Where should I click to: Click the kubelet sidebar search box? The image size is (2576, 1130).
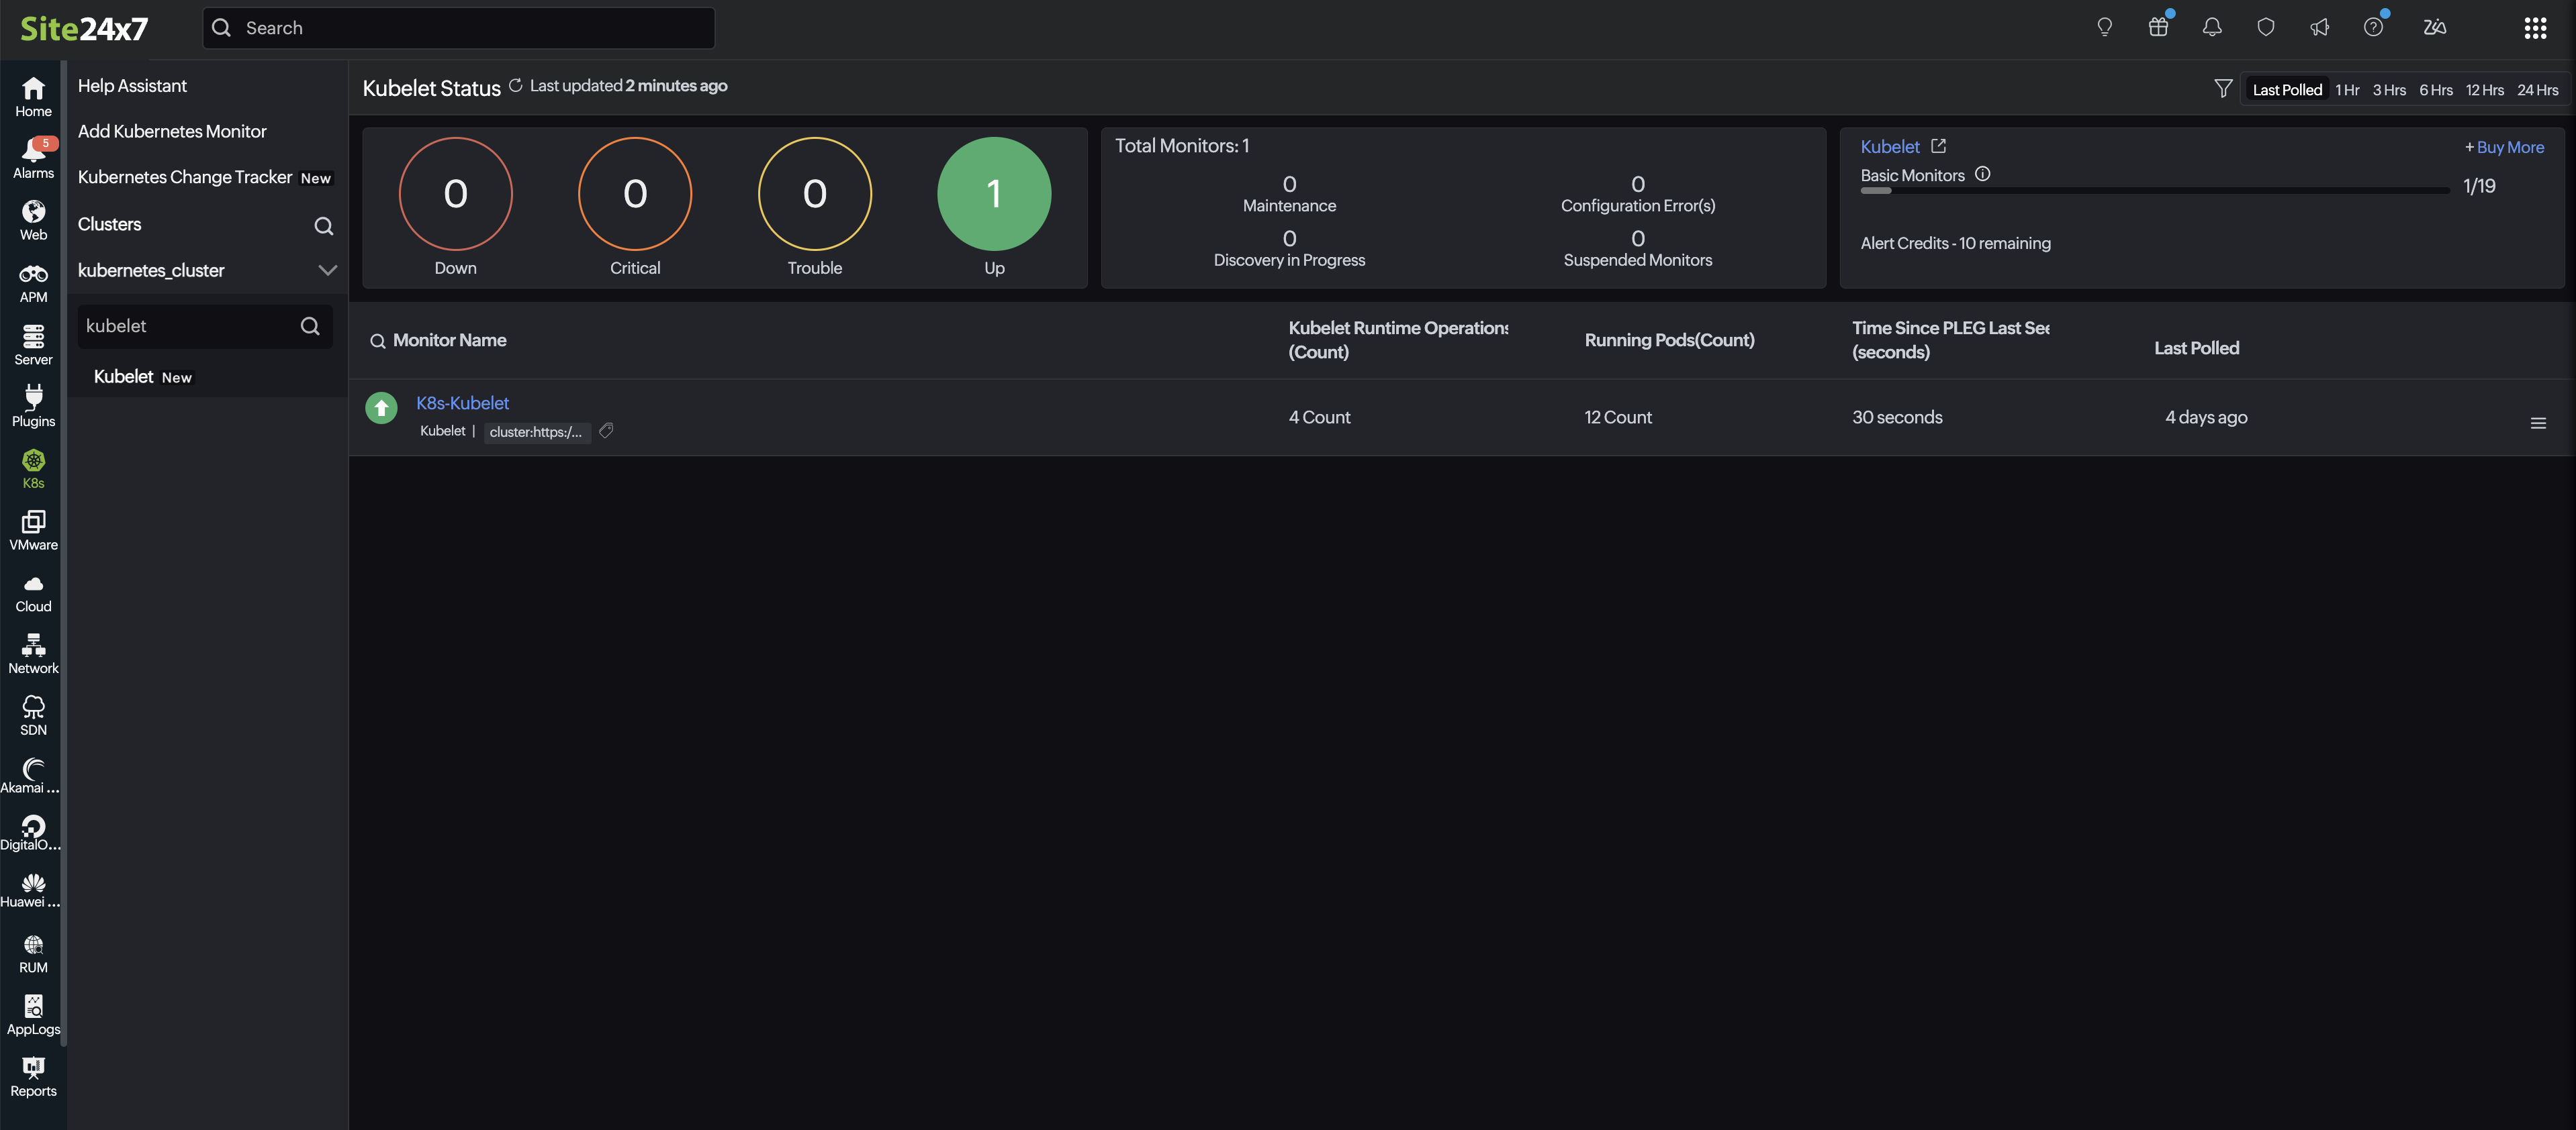pos(204,325)
